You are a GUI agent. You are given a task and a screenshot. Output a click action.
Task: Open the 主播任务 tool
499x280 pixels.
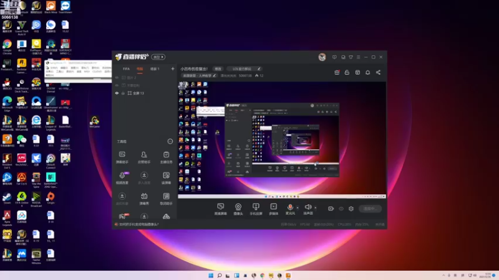[166, 157]
